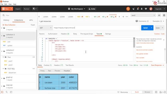The image size is (167, 94).
Task: Open the Examples dropdown
Action: tap(158, 21)
